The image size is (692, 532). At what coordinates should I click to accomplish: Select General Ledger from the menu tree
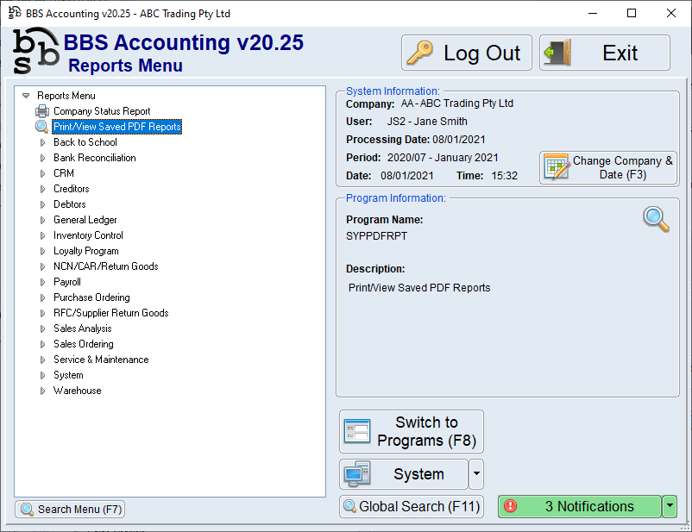(x=85, y=219)
